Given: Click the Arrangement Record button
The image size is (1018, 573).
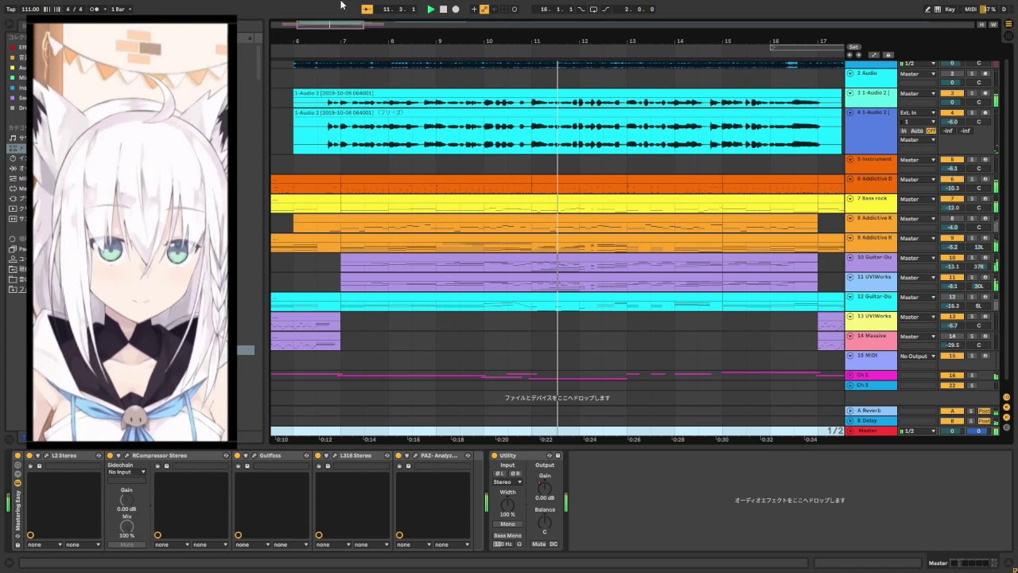Looking at the screenshot, I should tap(456, 10).
